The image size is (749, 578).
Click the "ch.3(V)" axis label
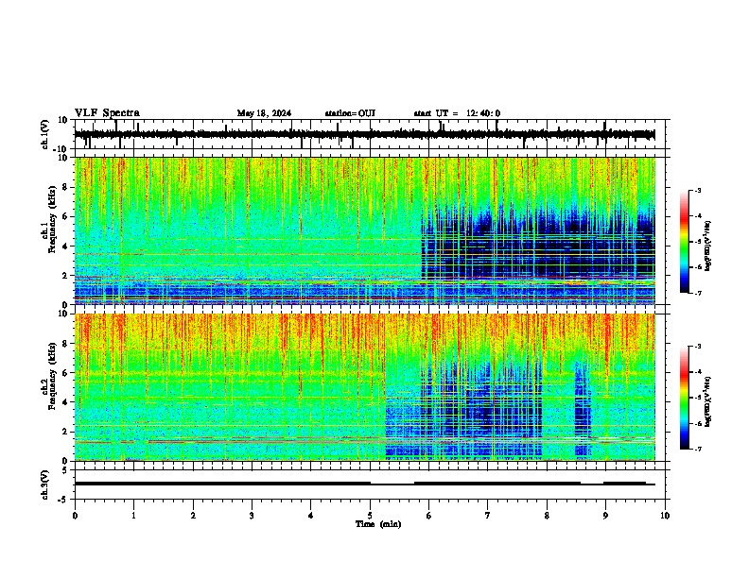click(x=45, y=484)
